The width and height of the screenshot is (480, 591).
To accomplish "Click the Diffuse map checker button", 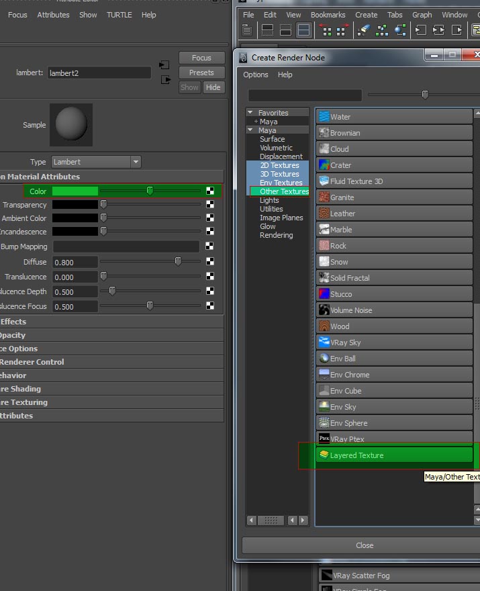I will (x=210, y=261).
